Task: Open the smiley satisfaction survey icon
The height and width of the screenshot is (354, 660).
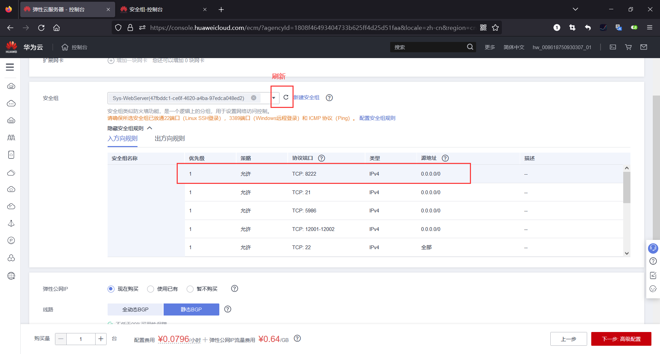Action: (653, 289)
